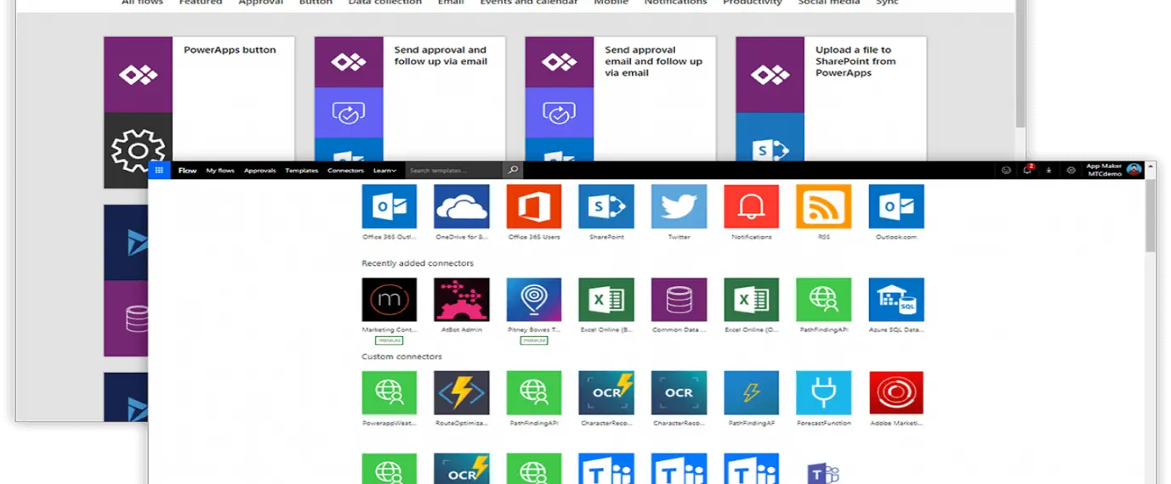Open the OneDrive for Business connector
Image resolution: width=1171 pixels, height=484 pixels.
click(x=462, y=206)
